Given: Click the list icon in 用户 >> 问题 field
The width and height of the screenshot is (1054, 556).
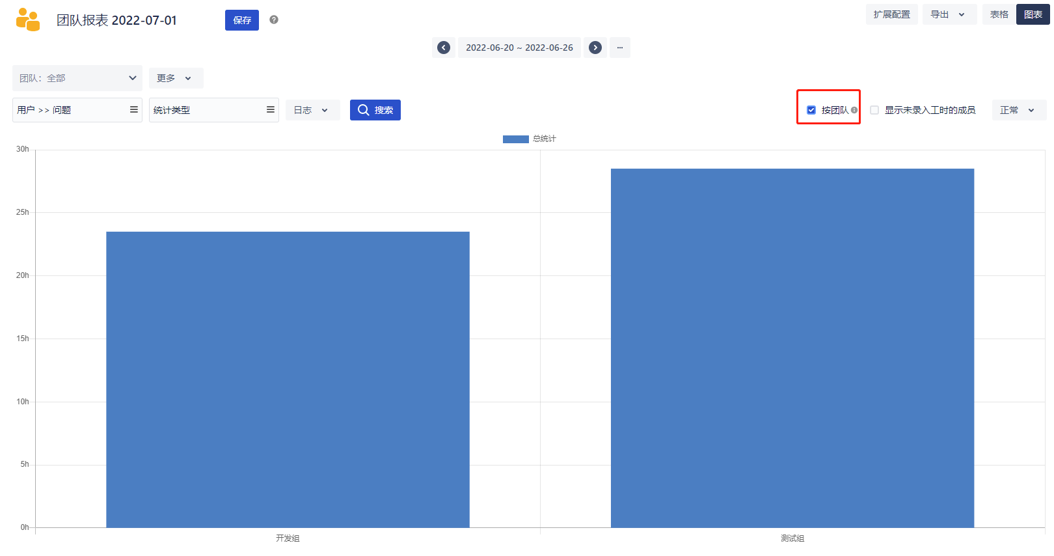Looking at the screenshot, I should click(134, 110).
